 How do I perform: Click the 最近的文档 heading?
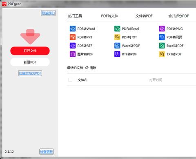(x=75, y=68)
